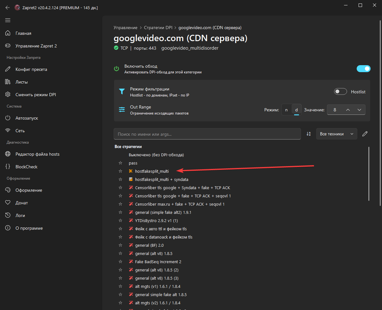Open the Все техники dropdown

pos(336,134)
